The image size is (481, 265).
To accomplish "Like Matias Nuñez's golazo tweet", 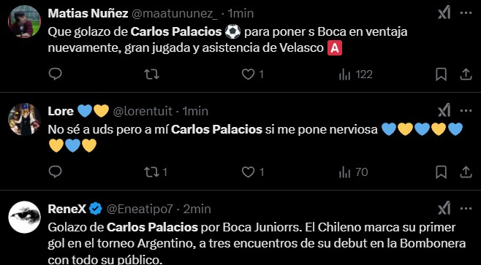I will (252, 74).
